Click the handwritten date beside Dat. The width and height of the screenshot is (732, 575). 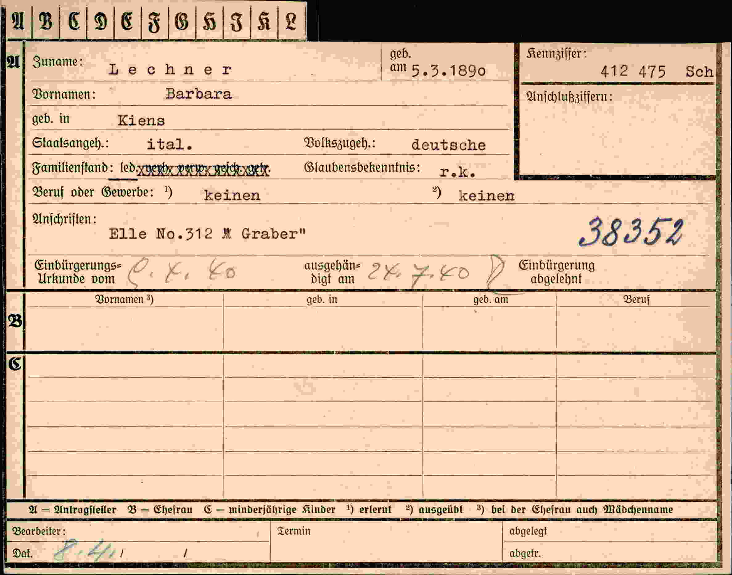pyautogui.click(x=84, y=550)
